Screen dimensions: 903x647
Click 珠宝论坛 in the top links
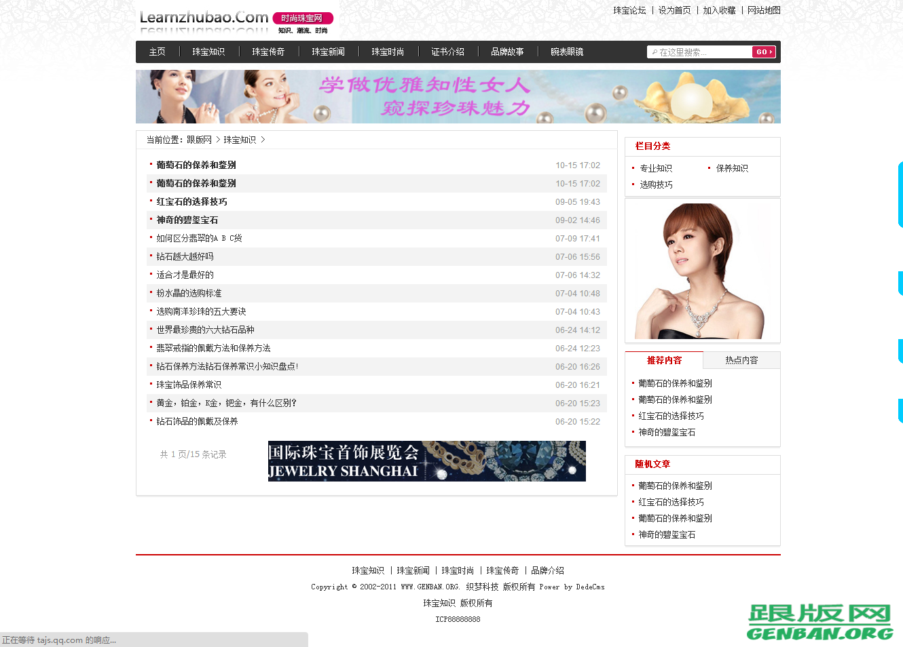(629, 11)
